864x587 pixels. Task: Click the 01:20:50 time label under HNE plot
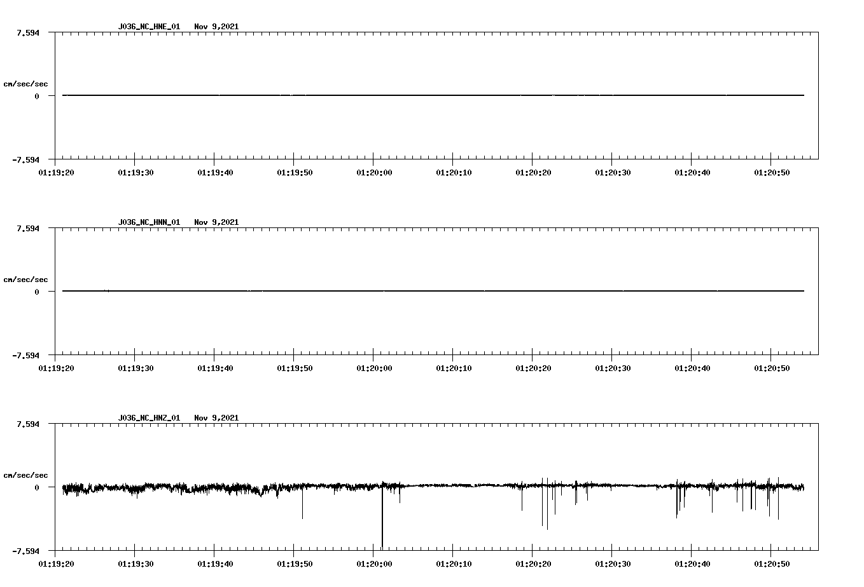tap(772, 172)
